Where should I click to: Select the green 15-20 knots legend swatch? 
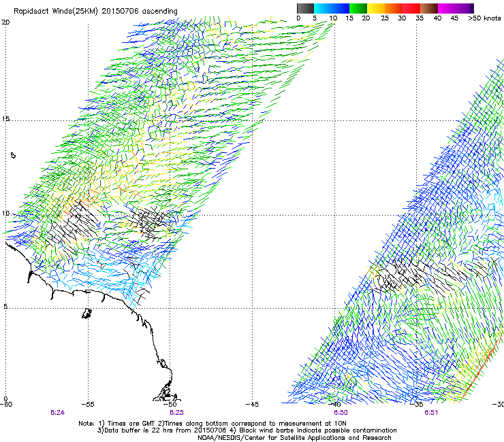coord(358,8)
